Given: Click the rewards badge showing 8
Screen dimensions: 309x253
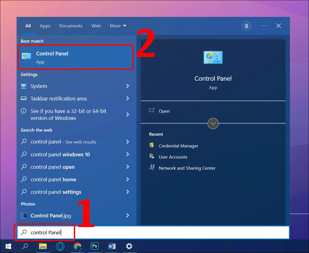Looking at the screenshot, I should point(246,26).
